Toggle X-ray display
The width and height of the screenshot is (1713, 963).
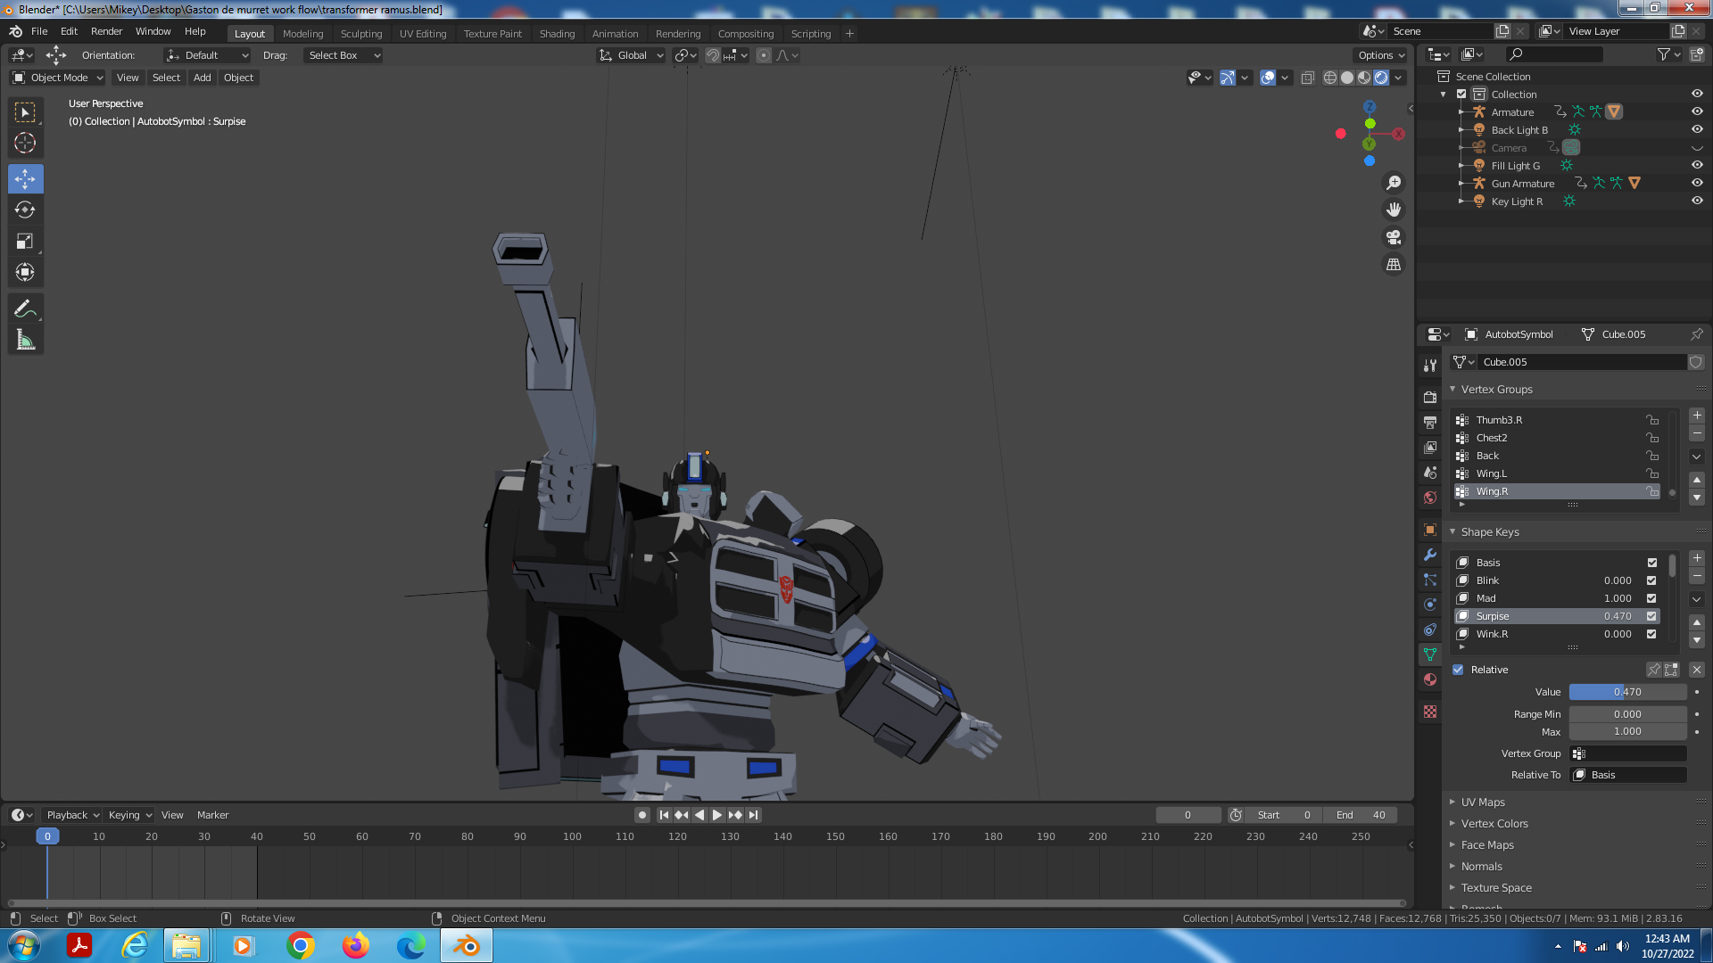coord(1307,78)
